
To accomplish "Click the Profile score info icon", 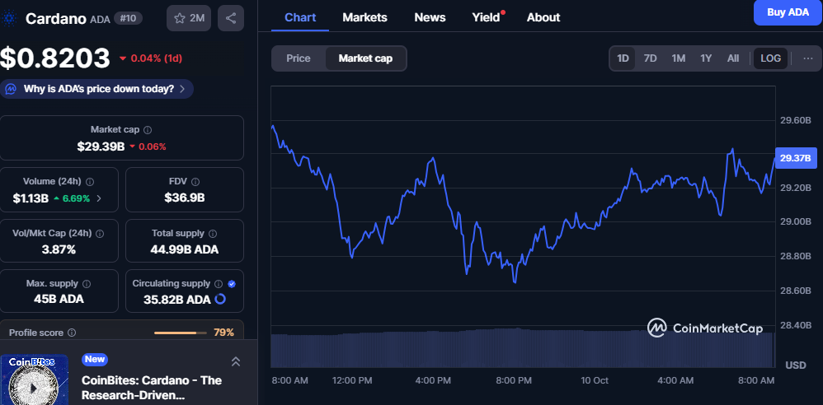I will click(72, 333).
